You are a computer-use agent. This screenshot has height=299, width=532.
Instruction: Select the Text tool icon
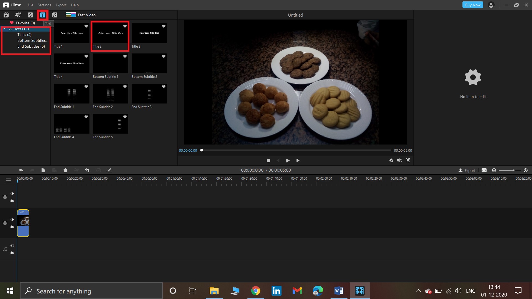(x=42, y=15)
